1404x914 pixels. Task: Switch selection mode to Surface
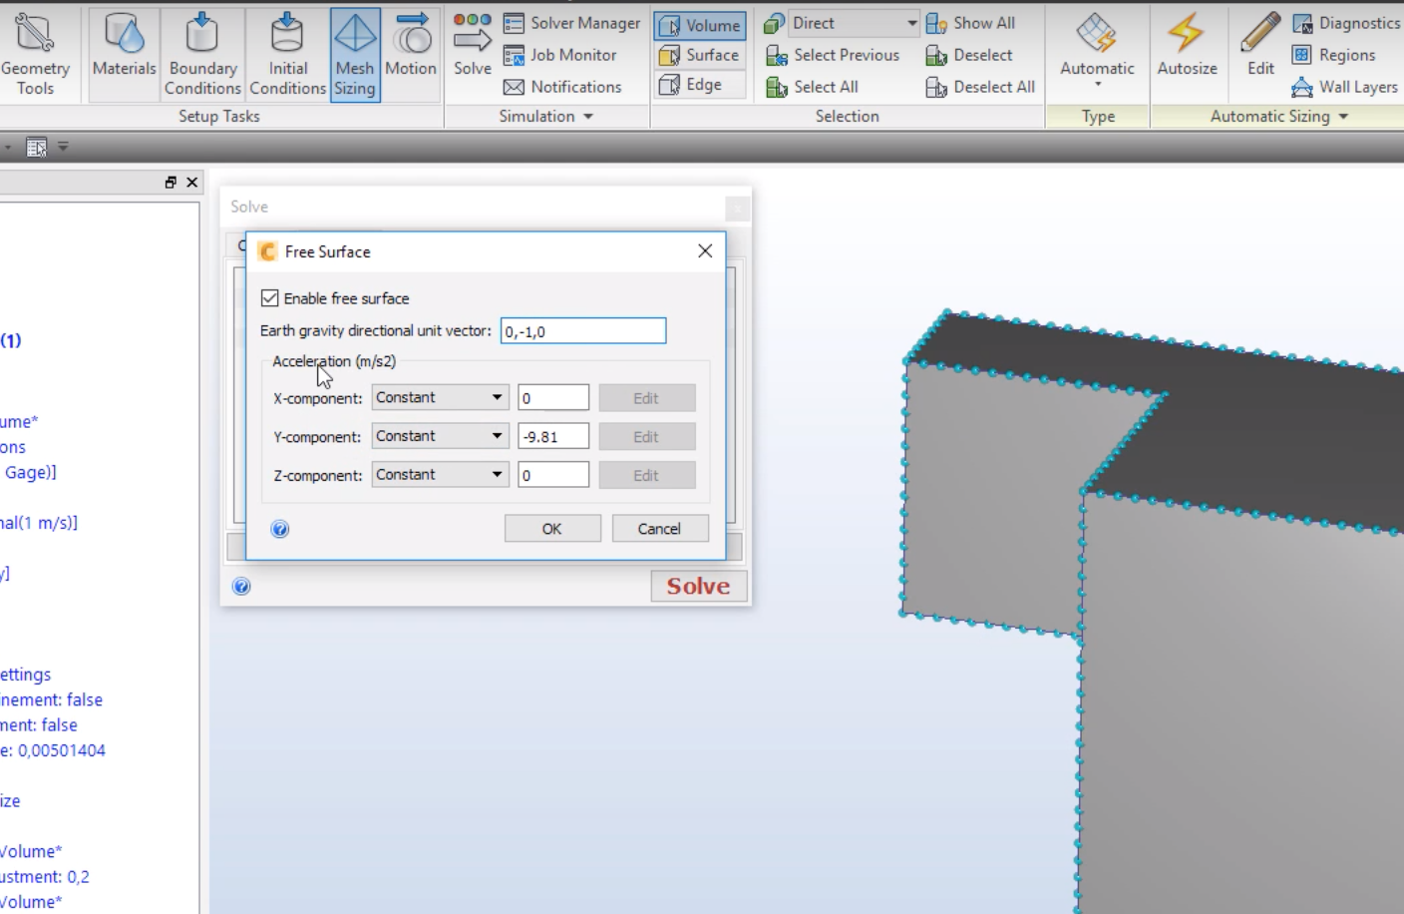pyautogui.click(x=698, y=55)
